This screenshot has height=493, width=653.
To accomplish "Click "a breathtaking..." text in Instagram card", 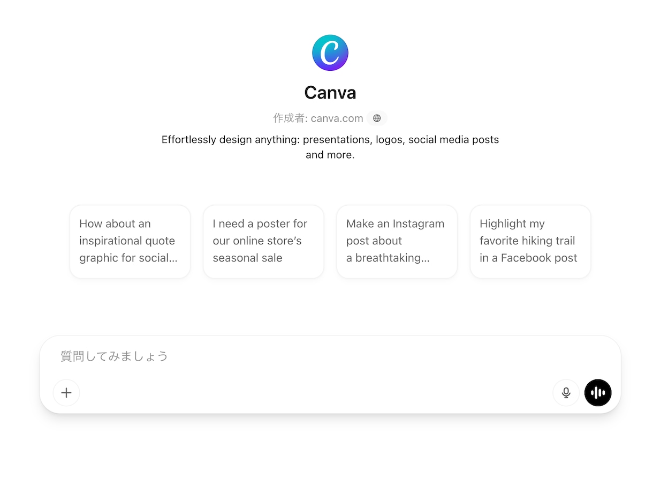I will click(x=388, y=258).
